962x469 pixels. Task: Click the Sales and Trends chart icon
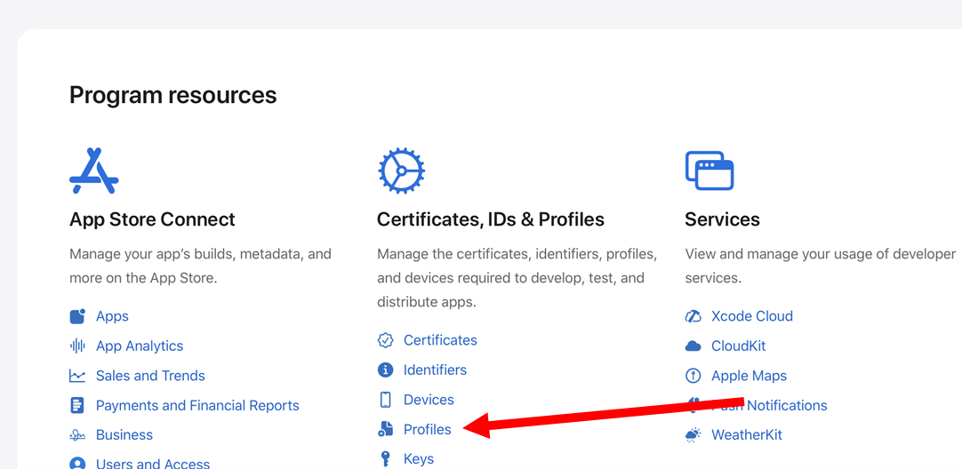click(x=77, y=376)
